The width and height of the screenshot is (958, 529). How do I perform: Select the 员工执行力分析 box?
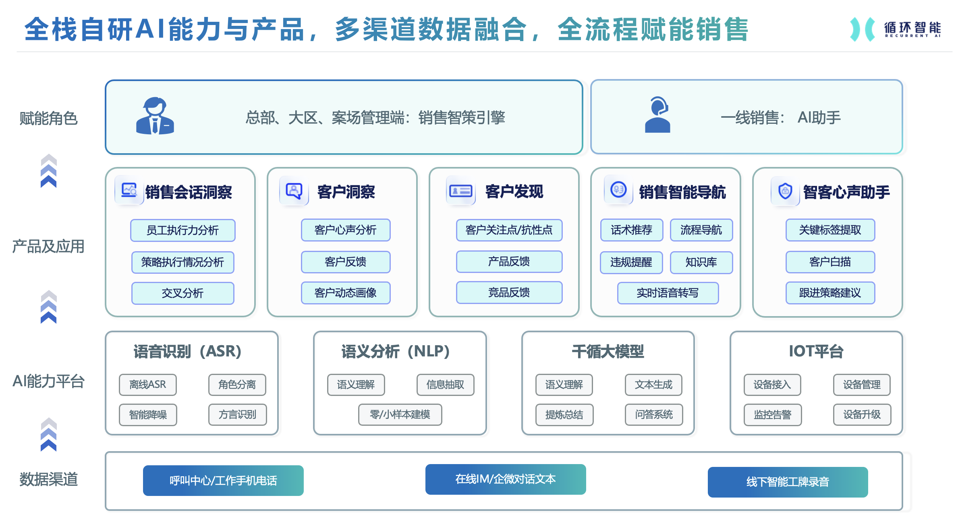tap(183, 230)
